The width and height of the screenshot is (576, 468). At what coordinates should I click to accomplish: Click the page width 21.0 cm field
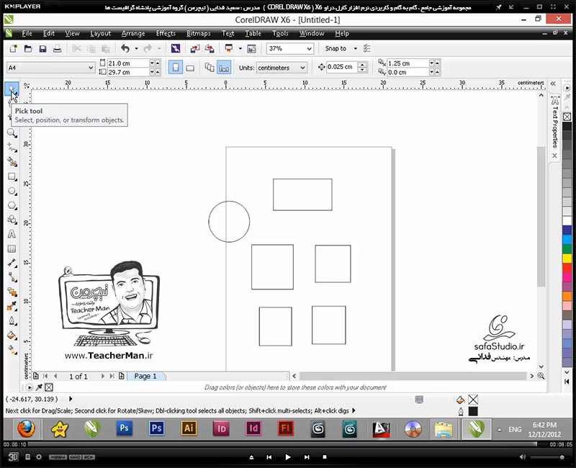click(x=128, y=63)
